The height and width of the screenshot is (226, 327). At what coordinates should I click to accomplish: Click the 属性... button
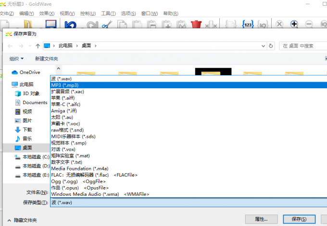(261, 219)
